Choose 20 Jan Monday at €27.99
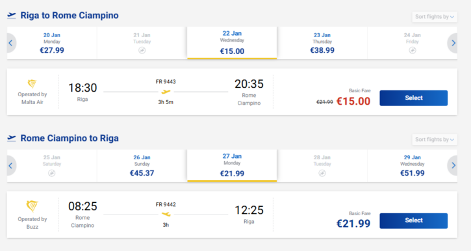The width and height of the screenshot is (471, 251). pos(52,43)
